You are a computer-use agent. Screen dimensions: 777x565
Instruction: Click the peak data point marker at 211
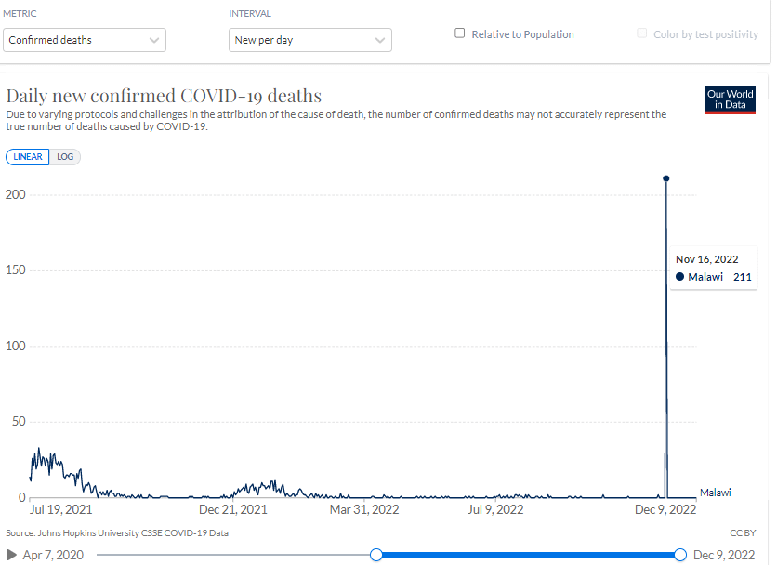click(x=666, y=178)
